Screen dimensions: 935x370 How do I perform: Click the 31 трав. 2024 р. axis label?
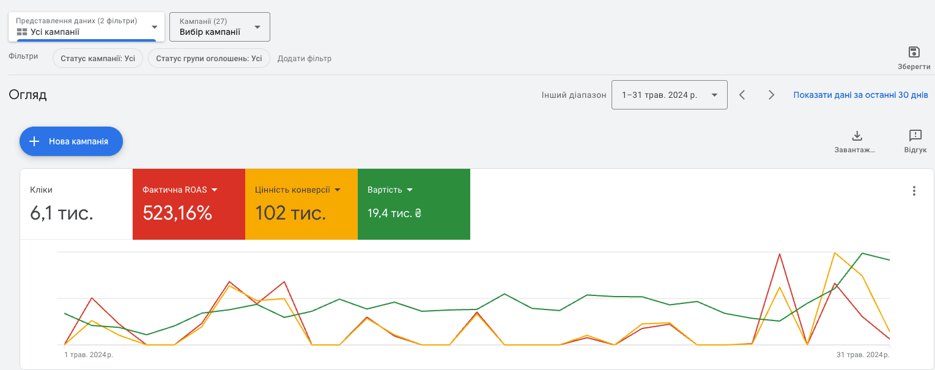tap(863, 354)
